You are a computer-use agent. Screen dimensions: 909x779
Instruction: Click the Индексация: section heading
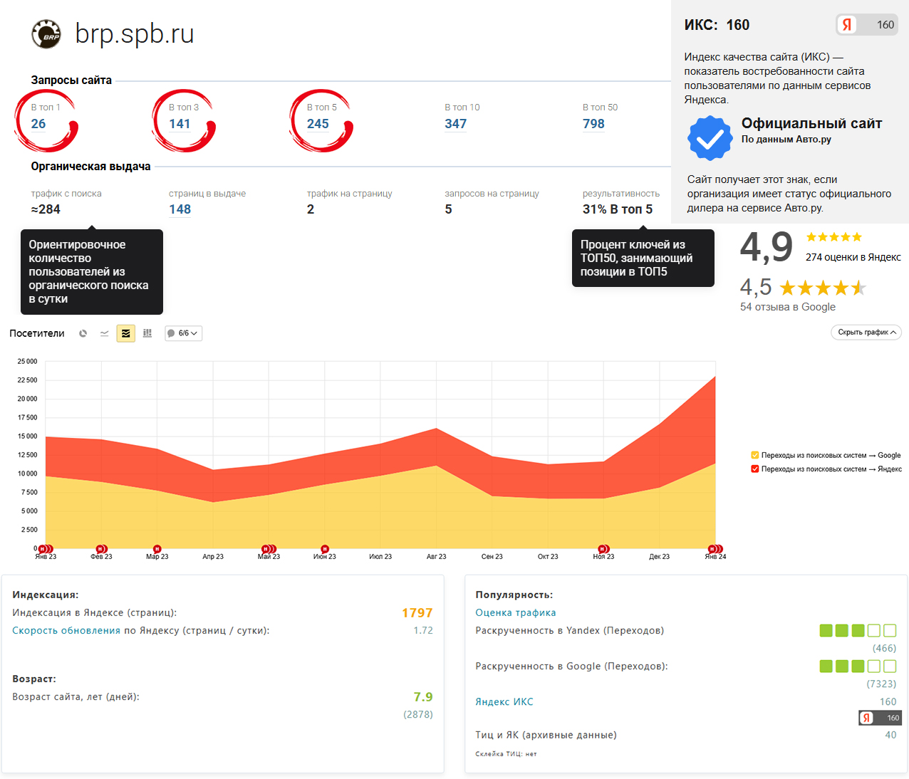click(46, 595)
